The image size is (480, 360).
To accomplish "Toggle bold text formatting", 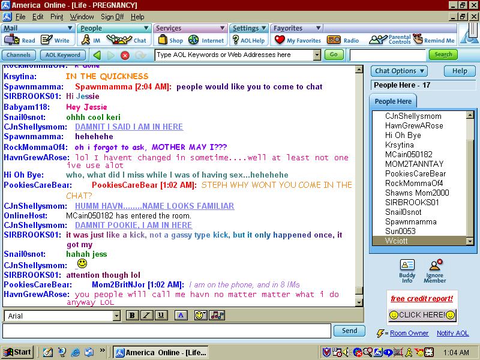I will tap(132, 316).
